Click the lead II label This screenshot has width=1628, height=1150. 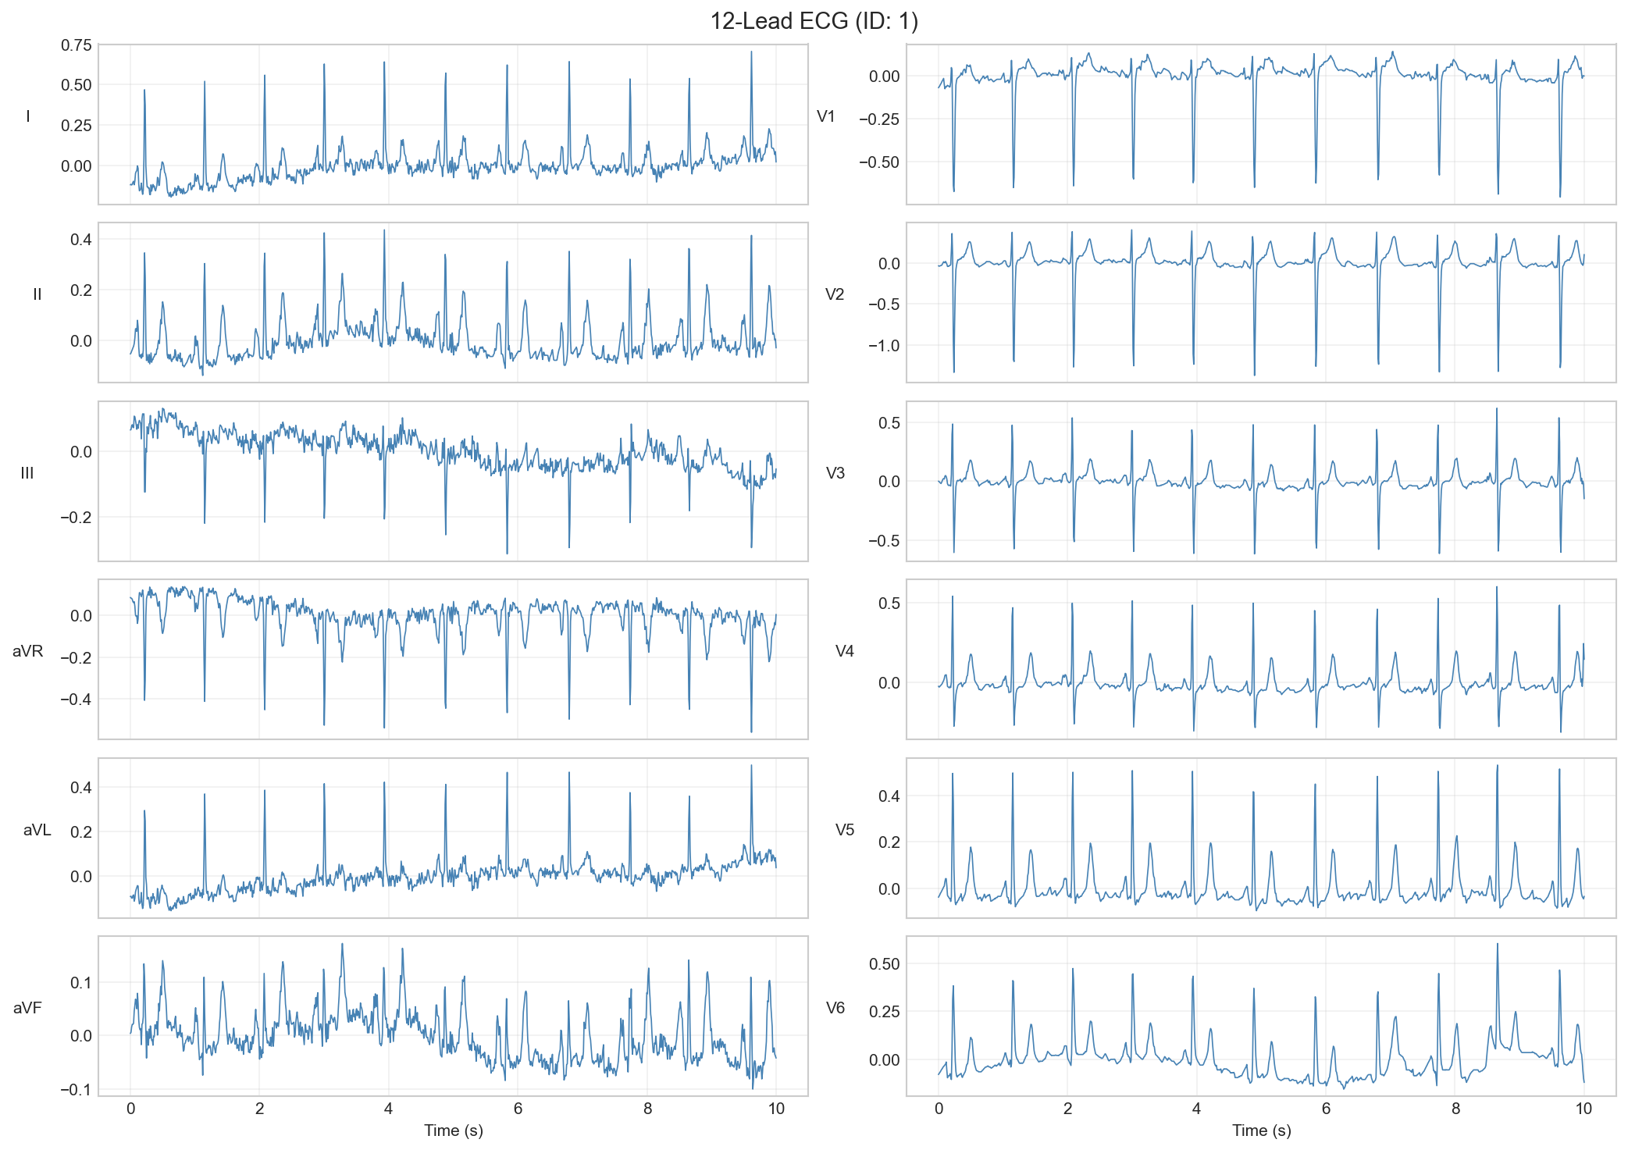click(x=37, y=295)
